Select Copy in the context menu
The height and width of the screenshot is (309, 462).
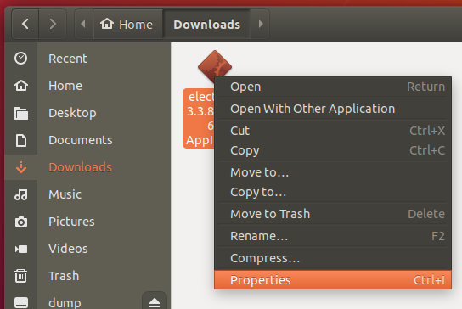pyautogui.click(x=333, y=150)
